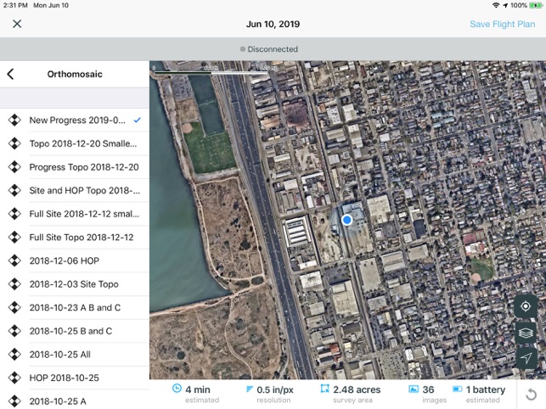This screenshot has height=409, width=546.
Task: Tap Save Flight Plan
Action: (502, 24)
